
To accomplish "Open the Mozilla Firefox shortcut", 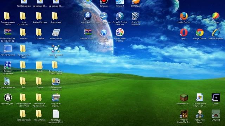I will pyautogui.click(x=184, y=16).
